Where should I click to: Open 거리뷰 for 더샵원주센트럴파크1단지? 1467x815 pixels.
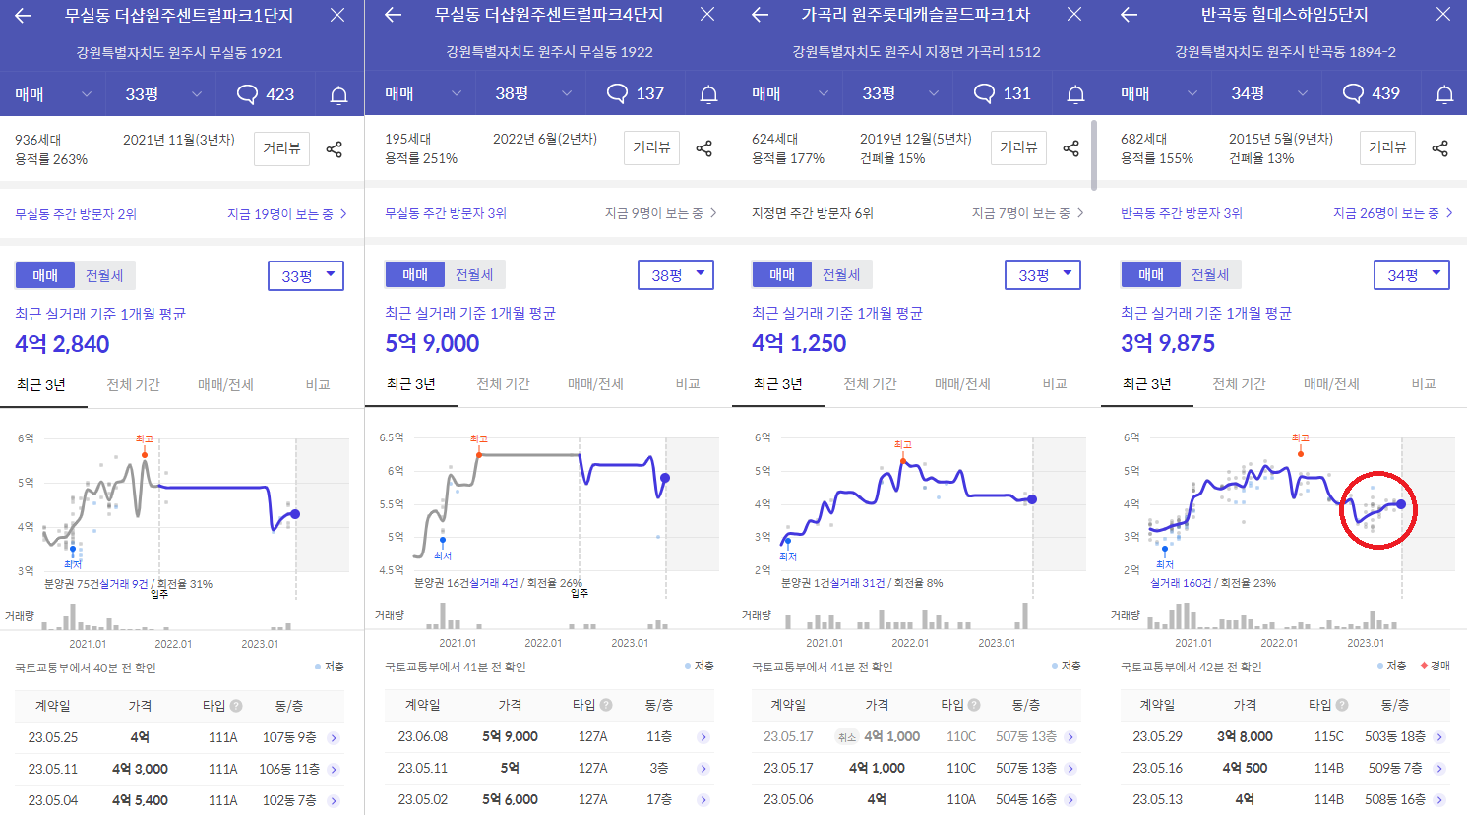281,148
